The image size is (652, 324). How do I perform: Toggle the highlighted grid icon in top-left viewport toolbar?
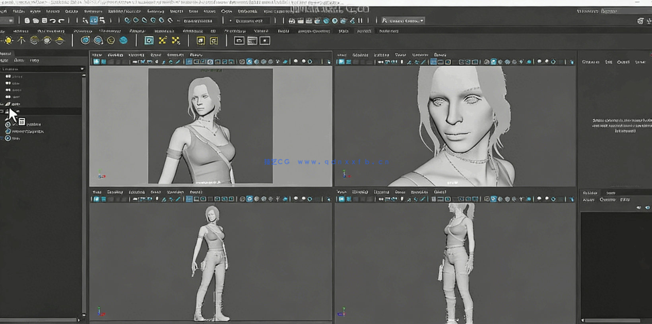click(189, 62)
